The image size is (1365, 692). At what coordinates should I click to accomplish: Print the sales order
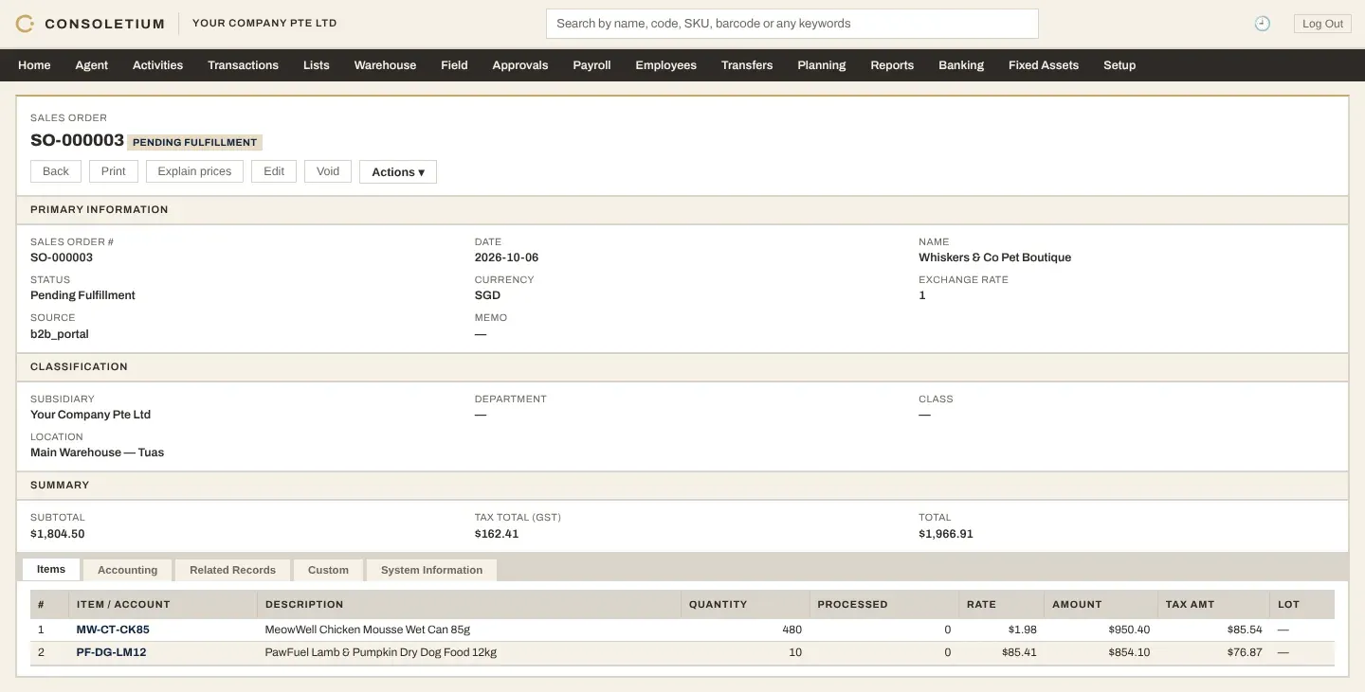114,171
